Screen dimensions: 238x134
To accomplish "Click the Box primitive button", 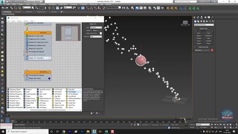I will 199,33.
